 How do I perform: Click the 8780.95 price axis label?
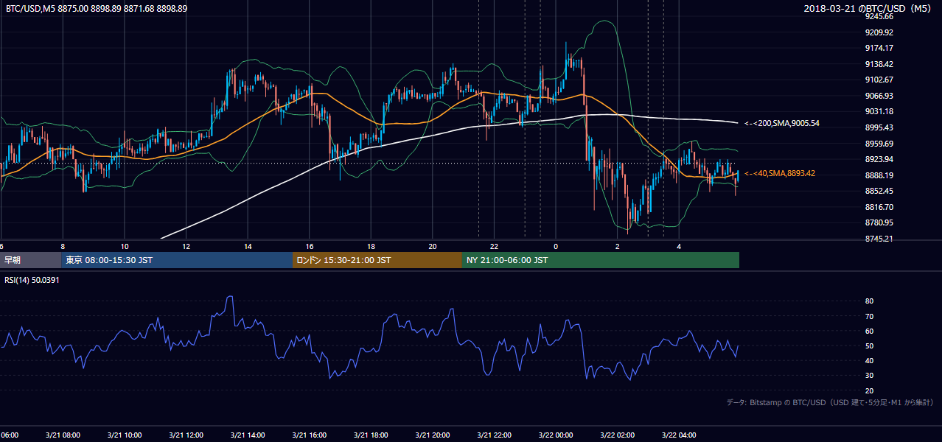(879, 222)
